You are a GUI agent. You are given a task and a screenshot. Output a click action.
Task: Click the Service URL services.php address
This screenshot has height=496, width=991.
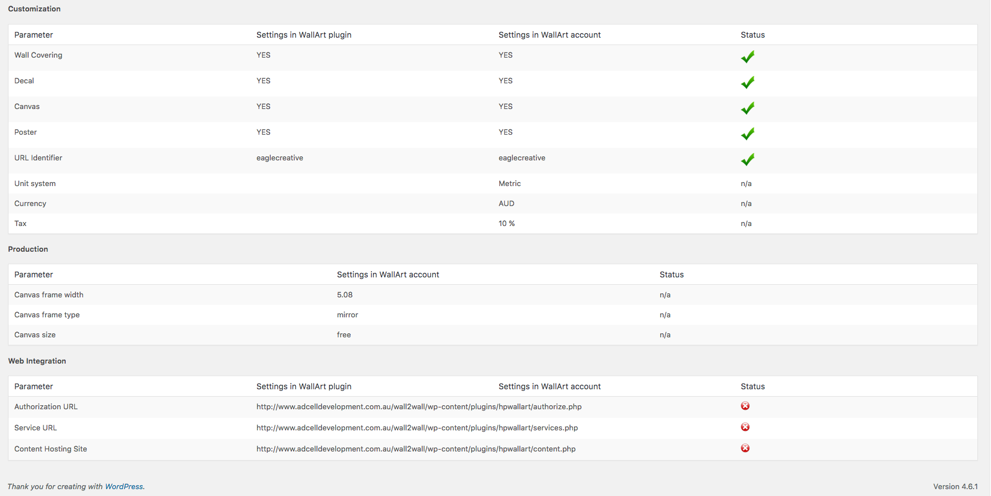click(x=417, y=428)
